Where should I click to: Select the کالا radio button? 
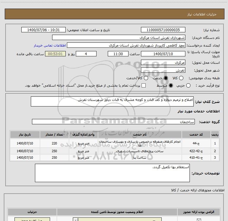[181, 78]
